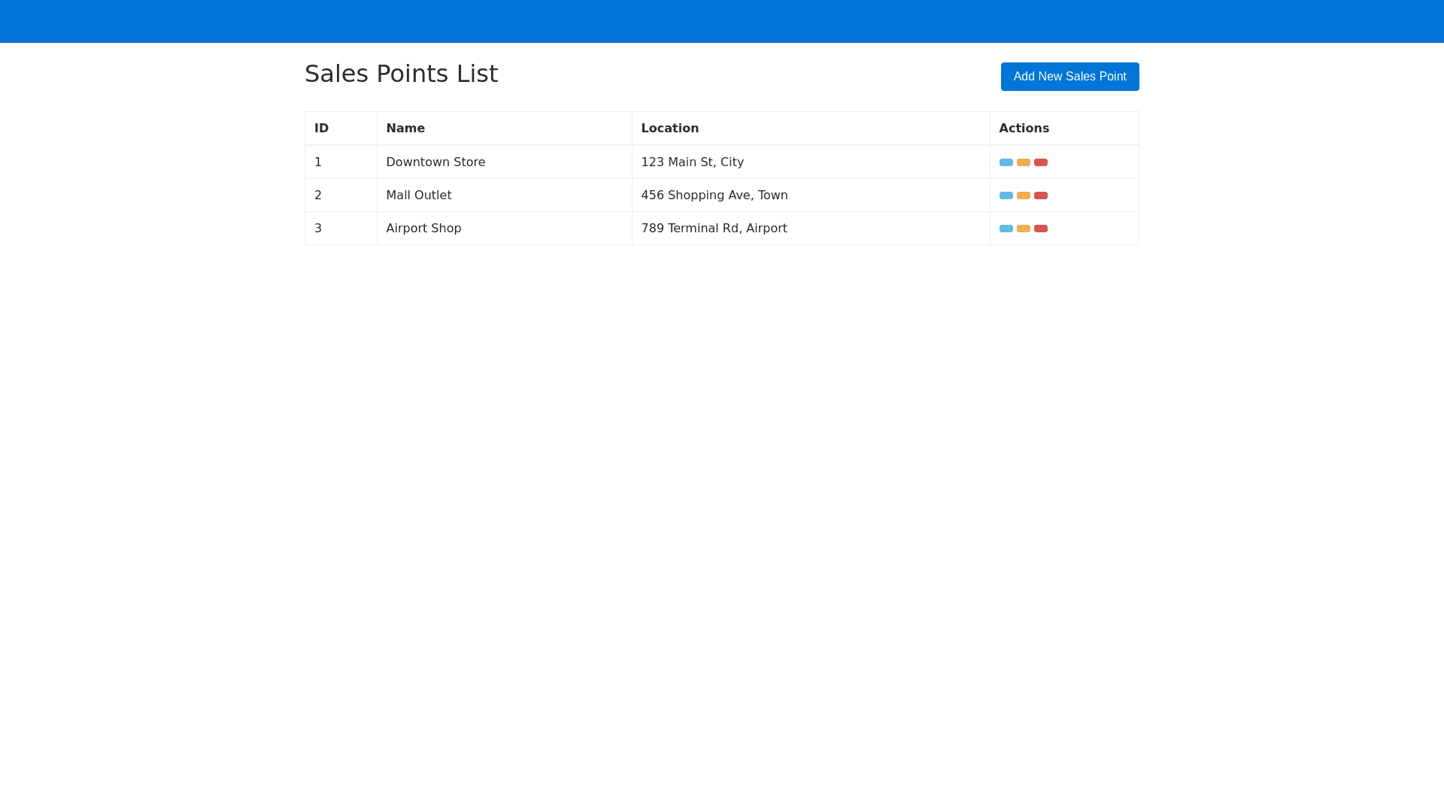Click the 123 Main St, City location

click(x=692, y=162)
